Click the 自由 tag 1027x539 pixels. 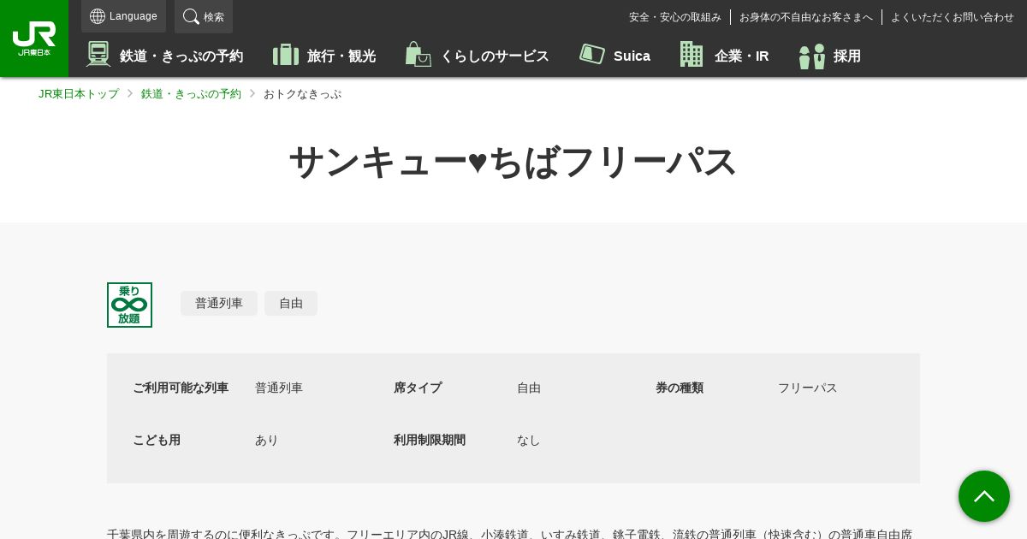click(x=291, y=303)
